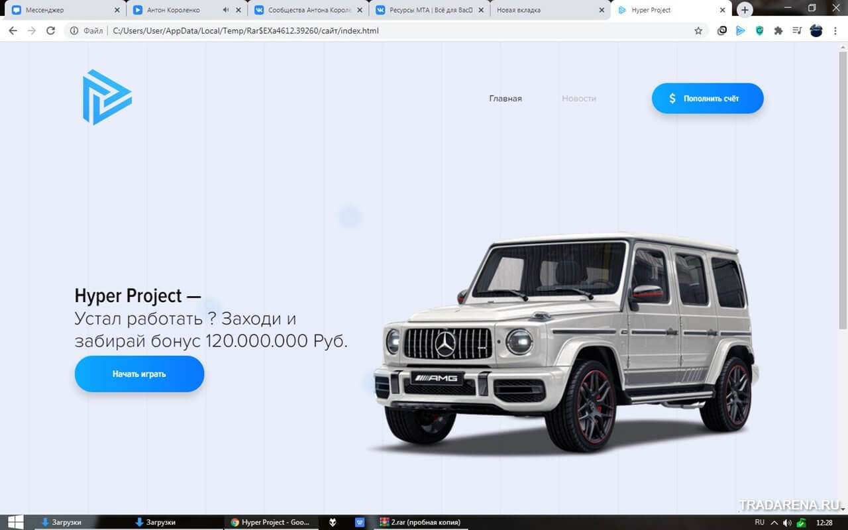Reload the page with the refresh icon
Viewport: 848px width, 530px height.
50,30
